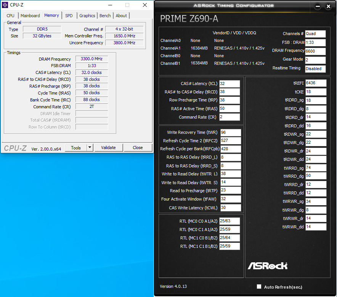Click the Read to Precharge (tRTP) field
The image size is (337, 297).
231,190
